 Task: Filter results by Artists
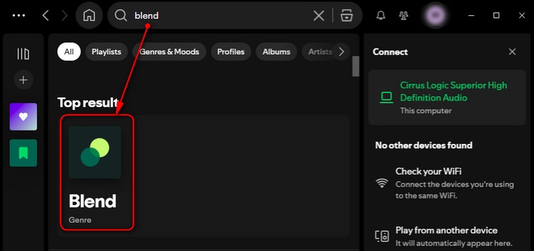coord(320,52)
